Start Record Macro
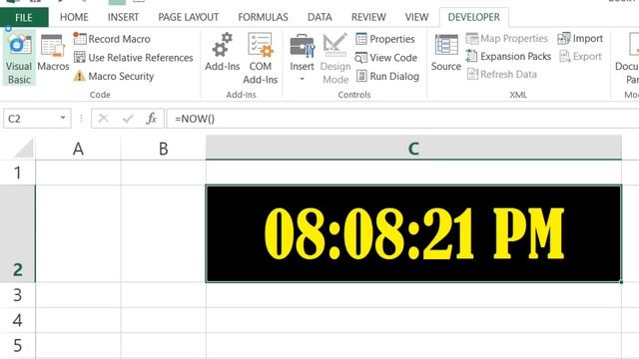This screenshot has width=639, height=359. [x=112, y=39]
